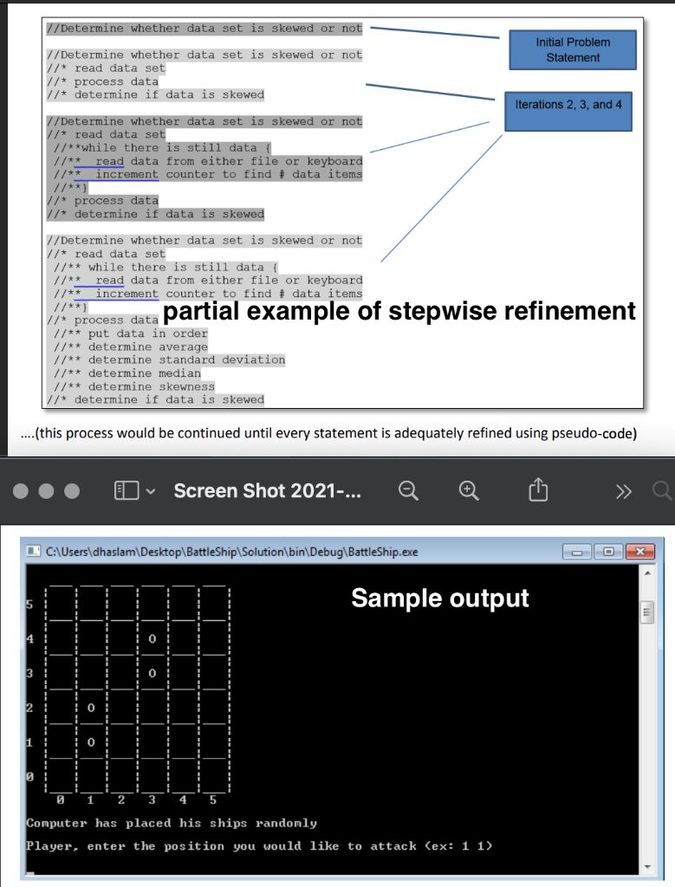This screenshot has width=675, height=887.
Task: Click the column label 5 under the grid
Action: pyautogui.click(x=213, y=800)
